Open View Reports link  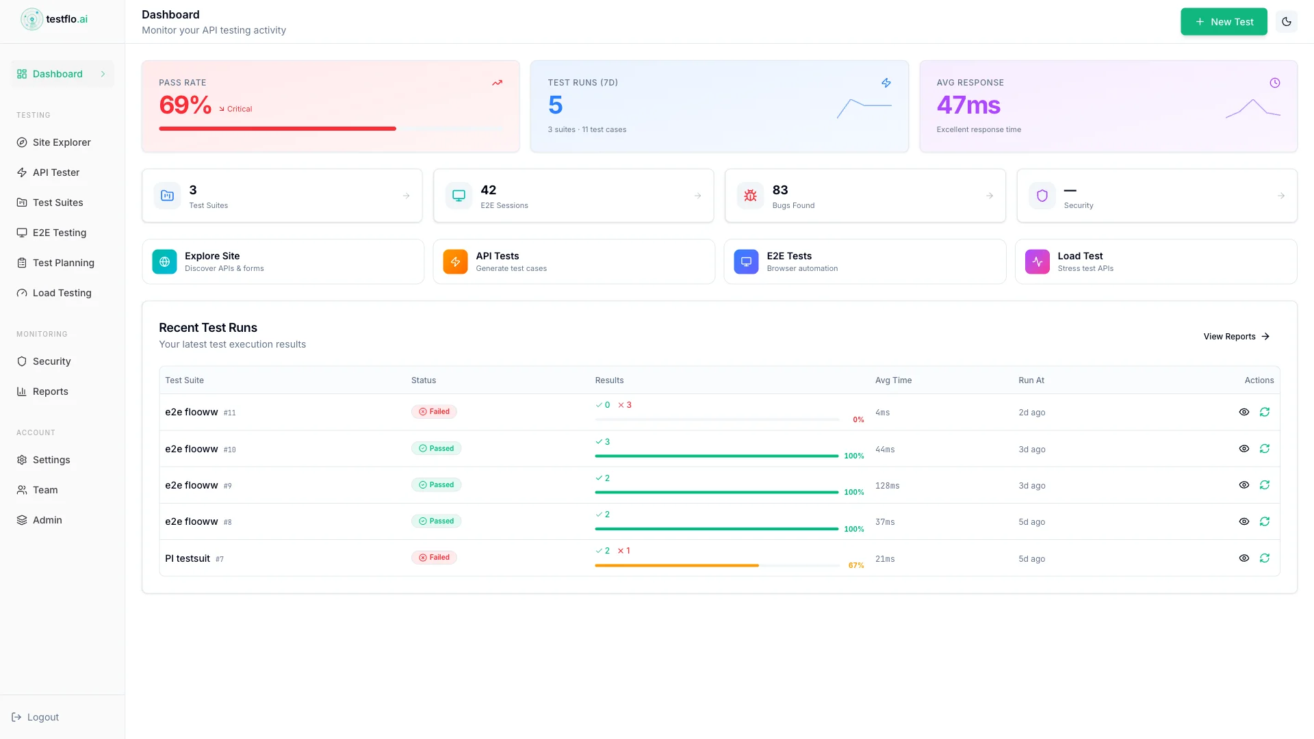(x=1236, y=336)
